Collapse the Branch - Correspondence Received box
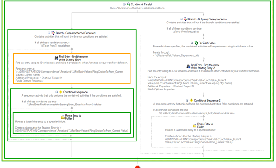Image resolution: width=276 pixels, height=168 pixels. (49, 33)
